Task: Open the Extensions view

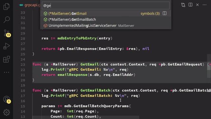Action: (x=7, y=59)
